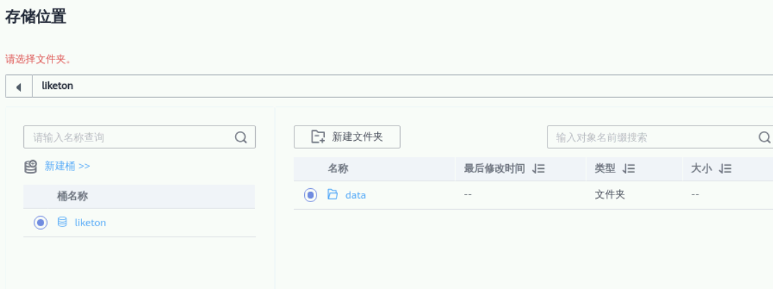The width and height of the screenshot is (773, 289).
Task: Click the liketon bucket icon
Action: [x=62, y=222]
